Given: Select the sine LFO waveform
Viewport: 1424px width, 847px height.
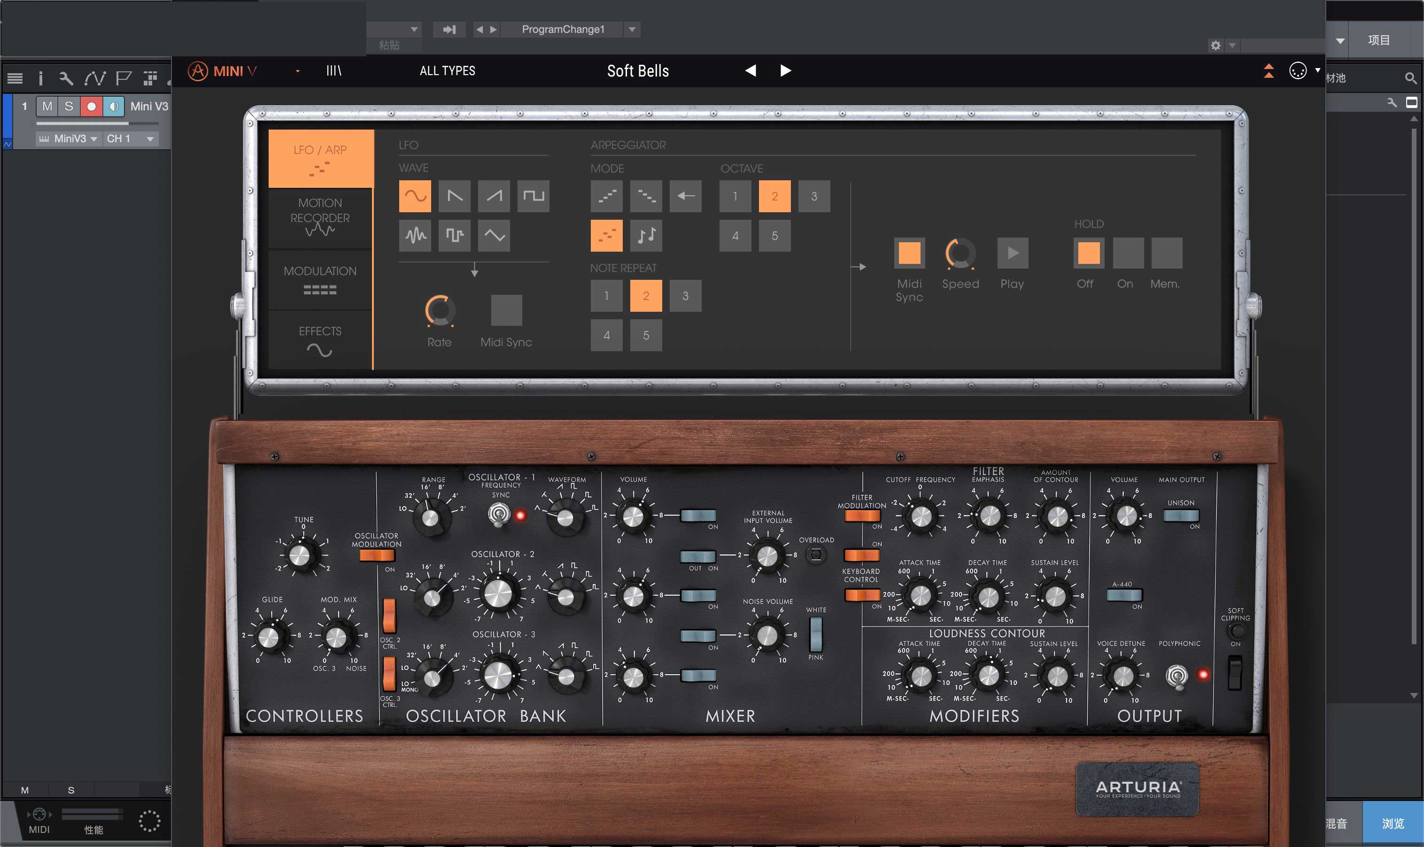Looking at the screenshot, I should (415, 196).
